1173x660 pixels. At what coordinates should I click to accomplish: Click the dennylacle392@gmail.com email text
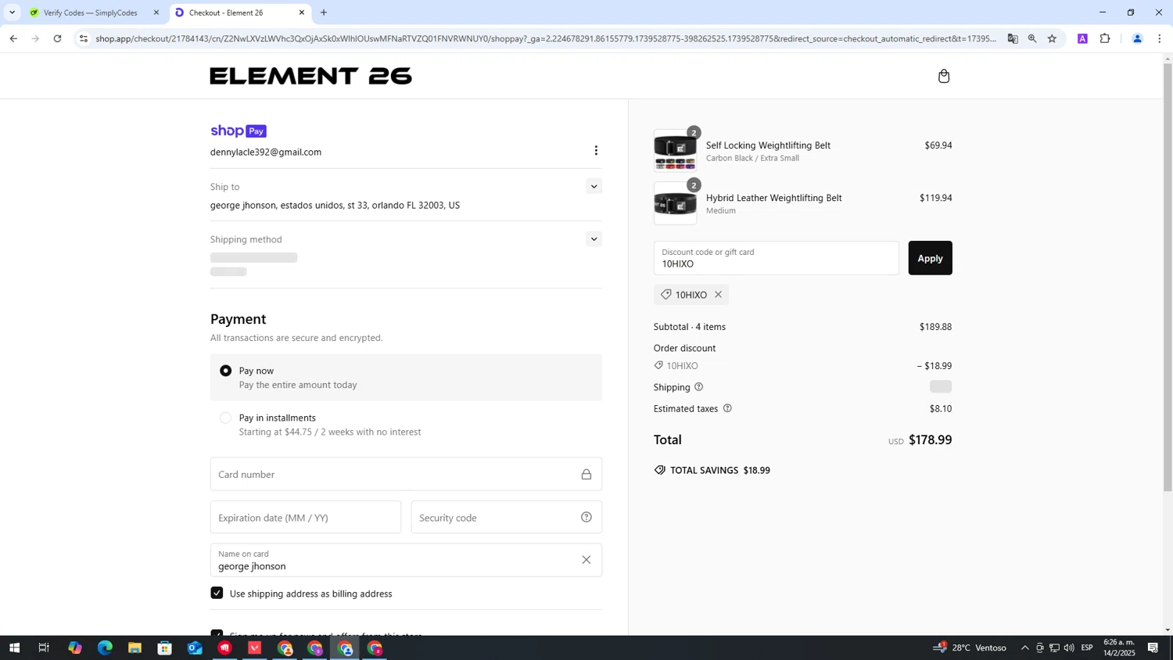[266, 152]
